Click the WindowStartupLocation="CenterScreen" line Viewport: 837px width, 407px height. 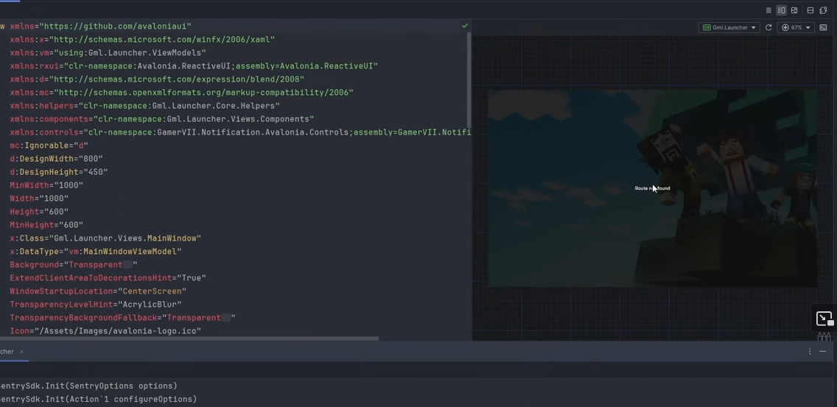(98, 291)
